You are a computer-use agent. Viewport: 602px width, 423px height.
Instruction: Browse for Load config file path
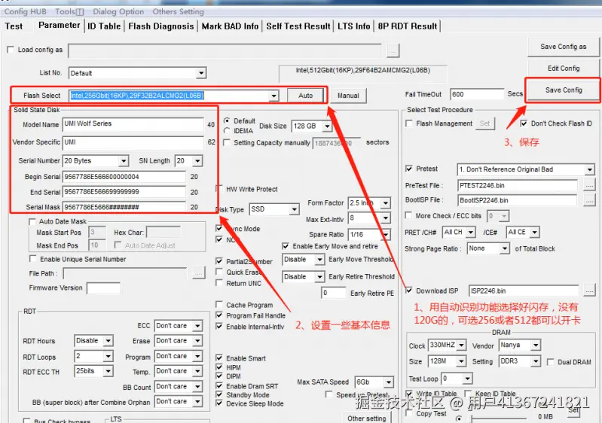click(x=393, y=50)
